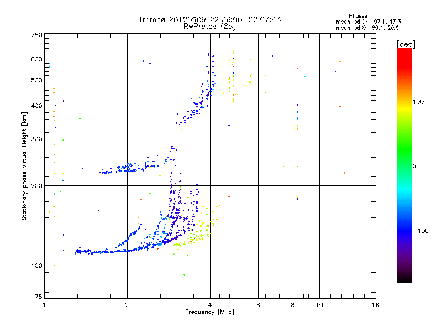The width and height of the screenshot is (442, 332).
Task: Click the 'Stationary phase Virtual Height [km]' axis label
Action: [24, 167]
